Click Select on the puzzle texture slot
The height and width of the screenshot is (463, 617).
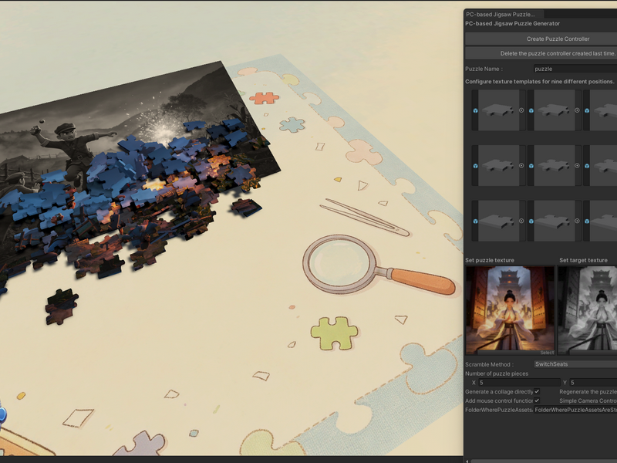pyautogui.click(x=547, y=353)
